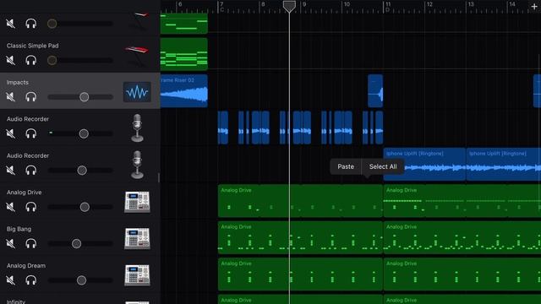Select the Classic Simple Pad track name

pyautogui.click(x=32, y=46)
